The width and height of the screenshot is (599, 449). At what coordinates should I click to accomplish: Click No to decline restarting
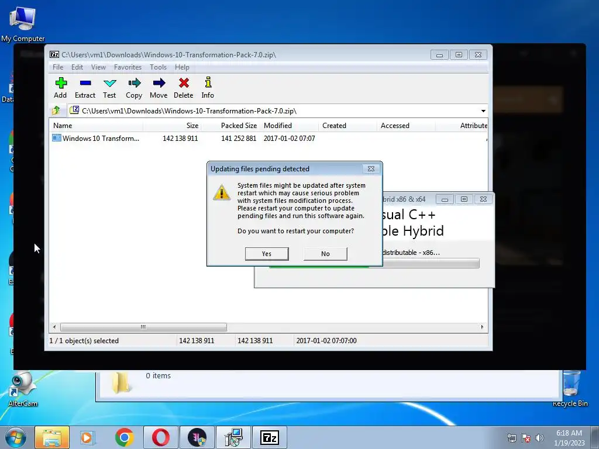click(x=325, y=254)
